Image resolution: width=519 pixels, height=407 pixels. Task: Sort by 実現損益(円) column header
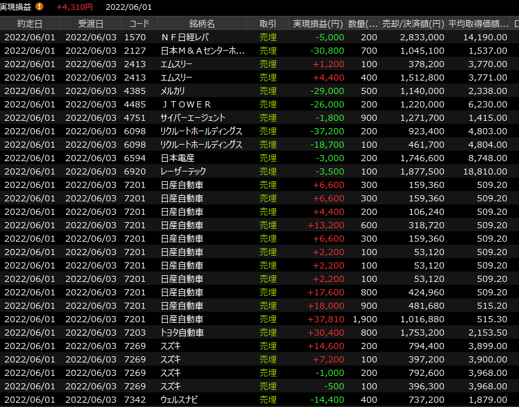[318, 24]
